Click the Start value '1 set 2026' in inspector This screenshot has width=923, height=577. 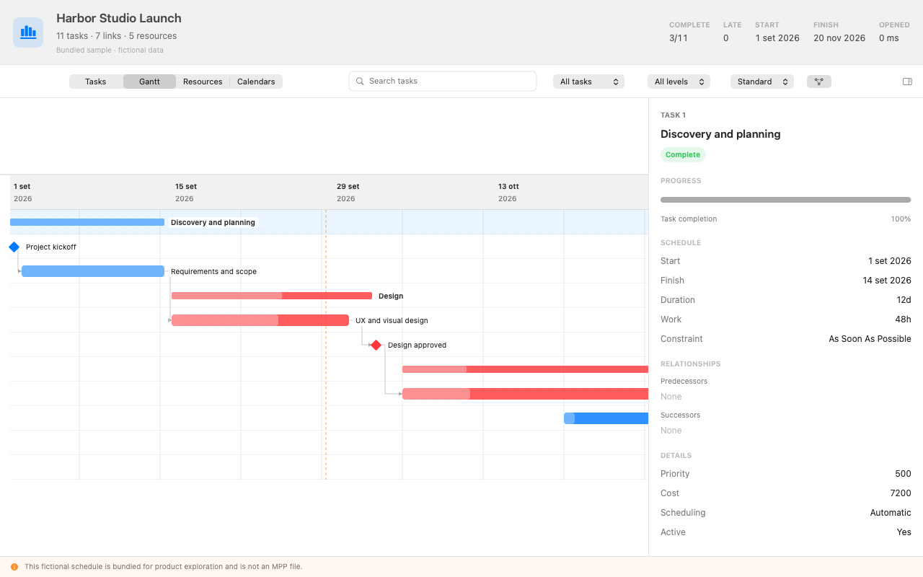(x=890, y=261)
